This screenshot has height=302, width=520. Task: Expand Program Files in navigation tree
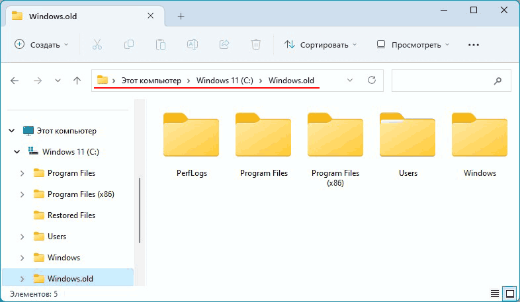coord(22,173)
